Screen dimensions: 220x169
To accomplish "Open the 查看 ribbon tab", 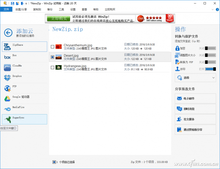I will (x=84, y=9).
